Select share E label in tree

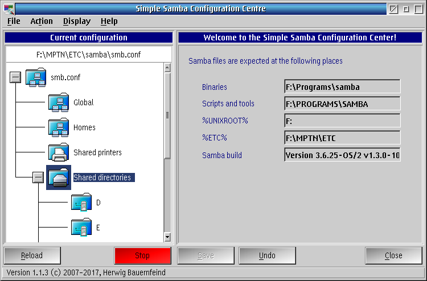click(x=98, y=228)
